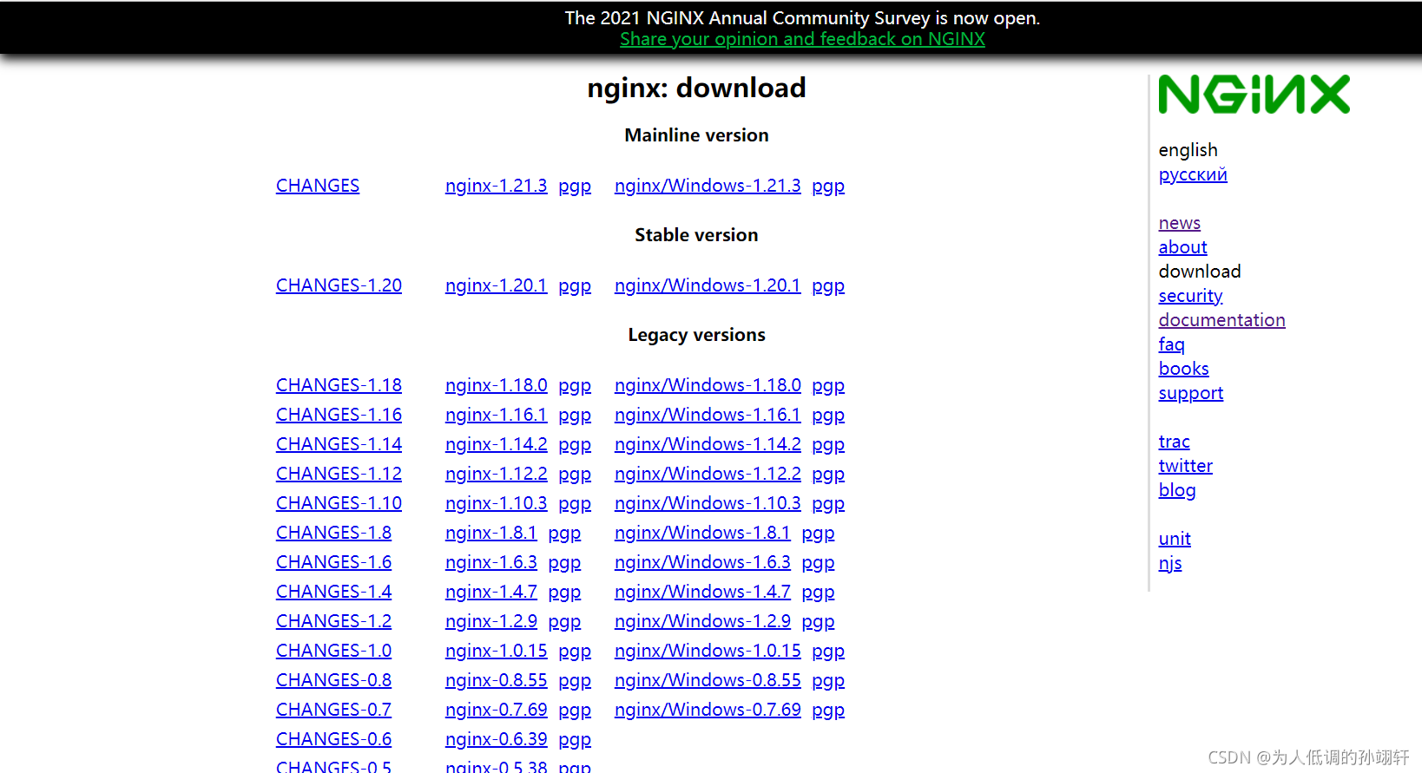Open the NGINX survey feedback link
The width and height of the screenshot is (1422, 773).
pyautogui.click(x=802, y=39)
